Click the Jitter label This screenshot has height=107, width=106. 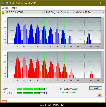pos(6,89)
